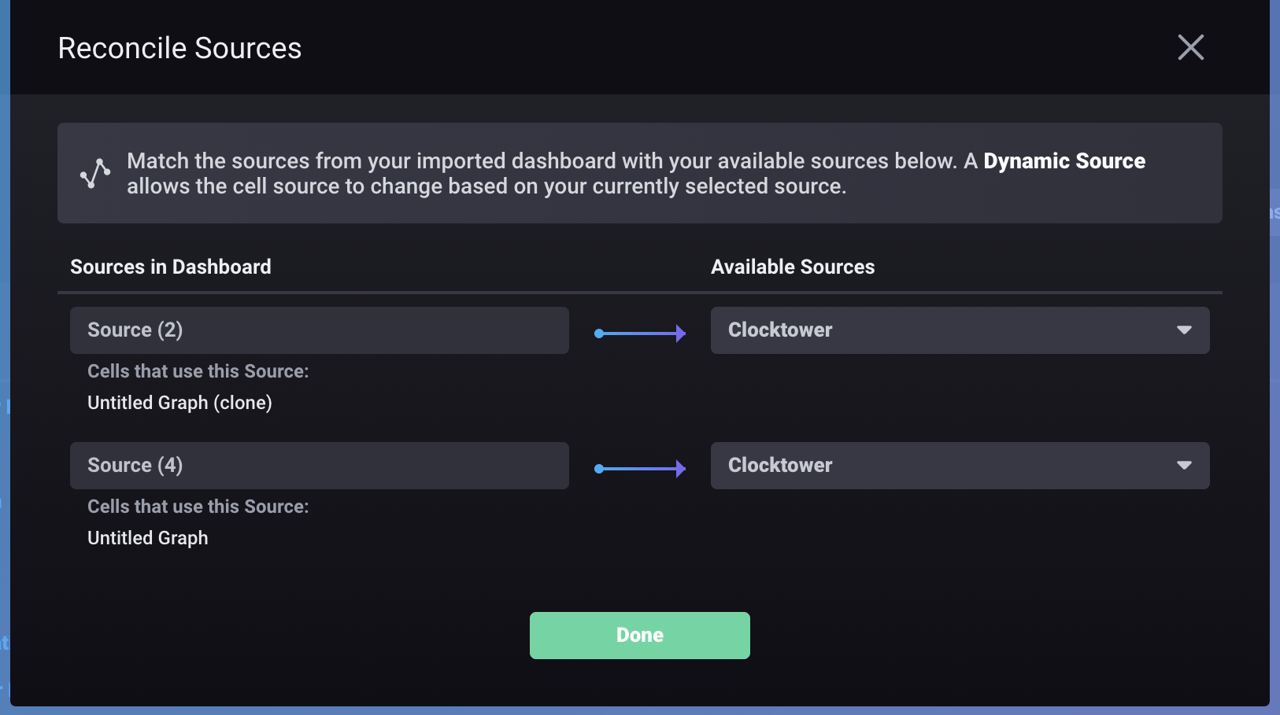Open the Clocktower dropdown for Source (4)
1280x715 pixels.
(x=959, y=466)
